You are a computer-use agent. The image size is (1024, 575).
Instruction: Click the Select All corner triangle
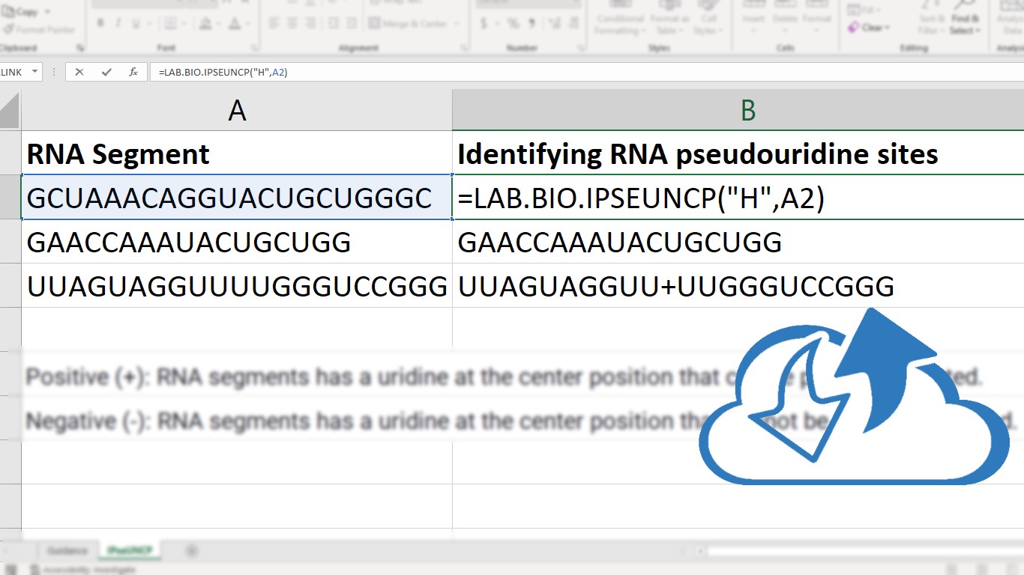tap(10, 111)
